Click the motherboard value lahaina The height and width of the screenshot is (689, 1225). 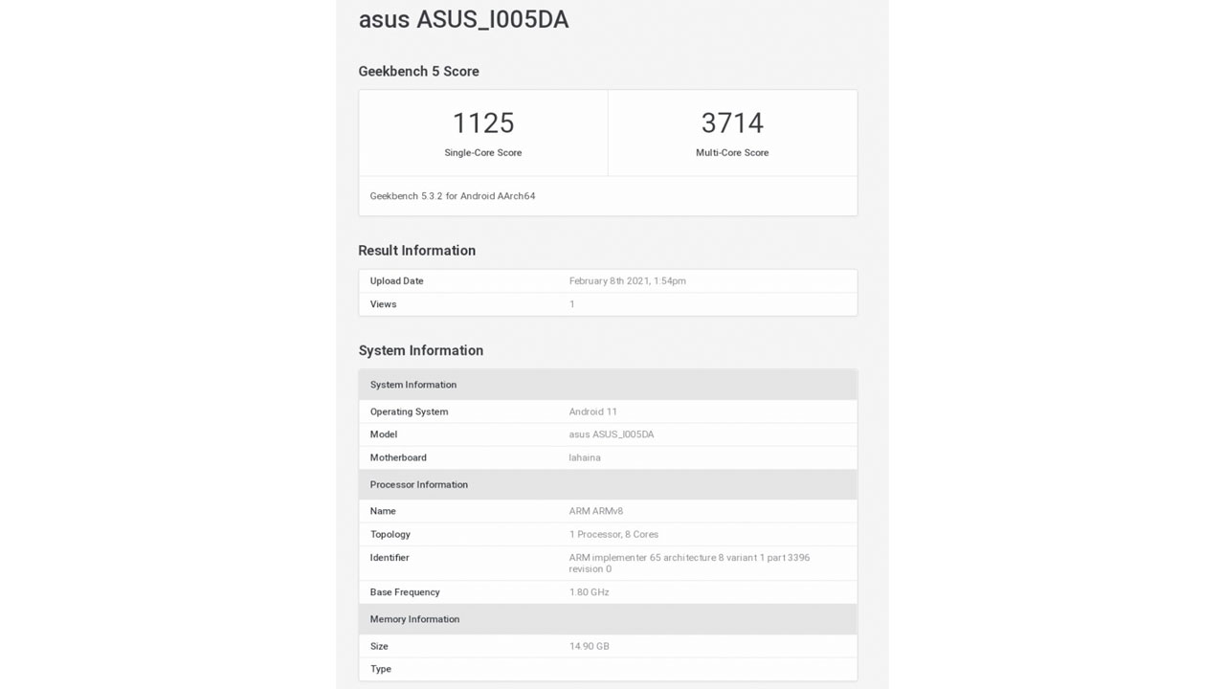(x=585, y=457)
